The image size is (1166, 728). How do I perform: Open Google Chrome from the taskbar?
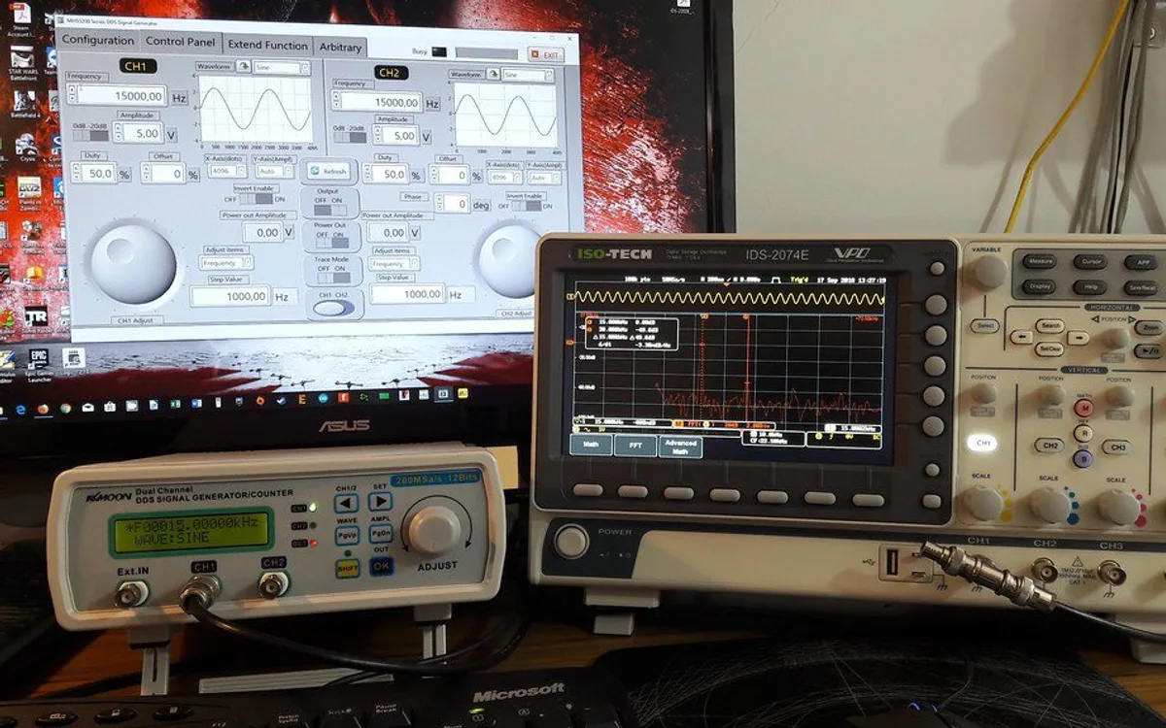[x=65, y=409]
